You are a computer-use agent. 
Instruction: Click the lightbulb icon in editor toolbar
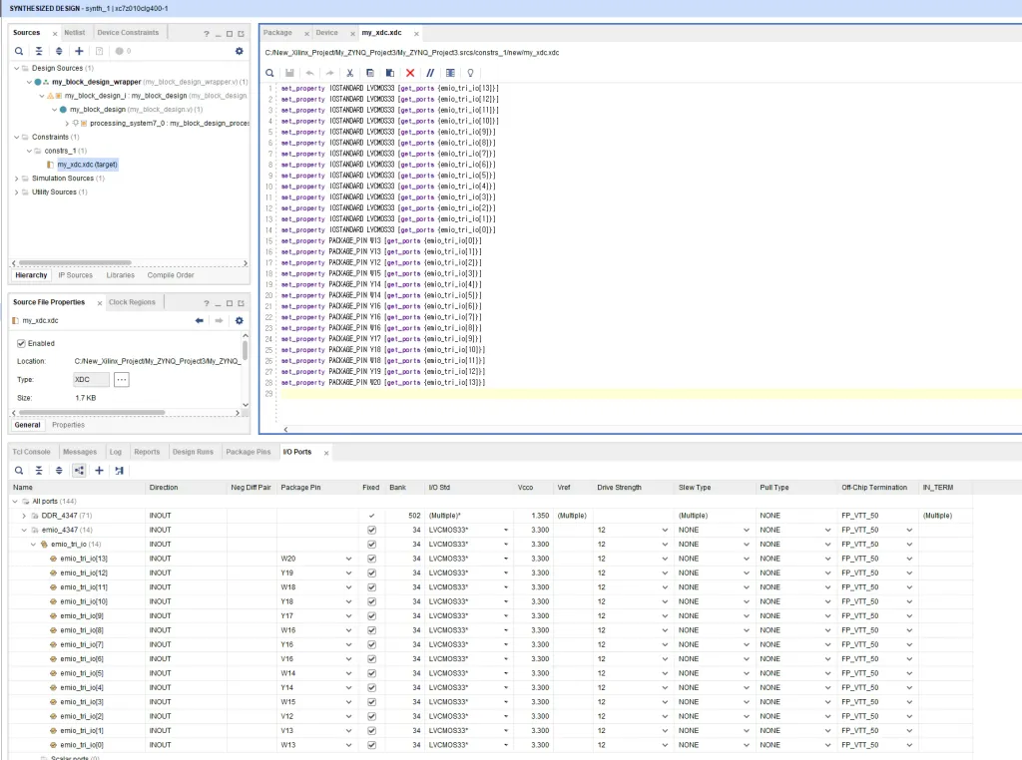[x=471, y=73]
